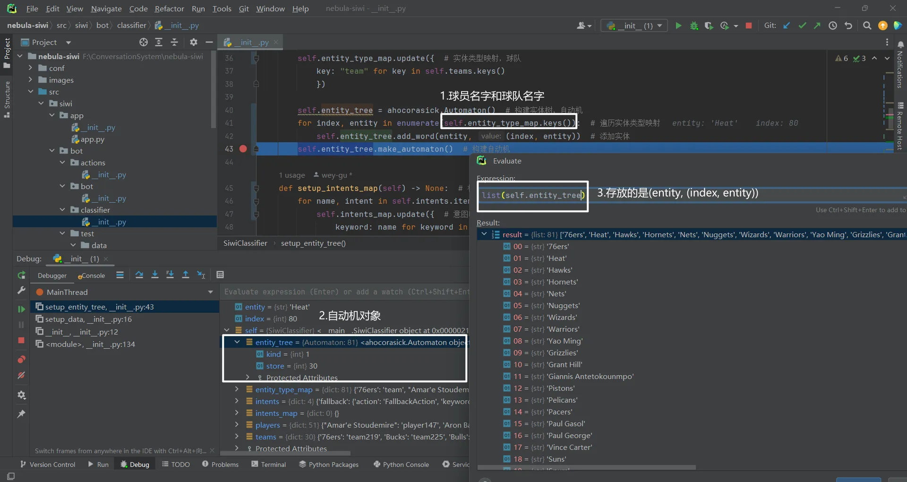Open Search Everywhere magnifier

(x=867, y=26)
